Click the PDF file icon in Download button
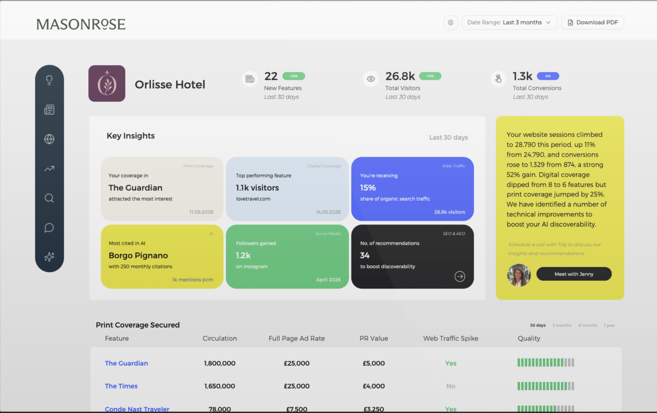The image size is (657, 413). point(570,22)
